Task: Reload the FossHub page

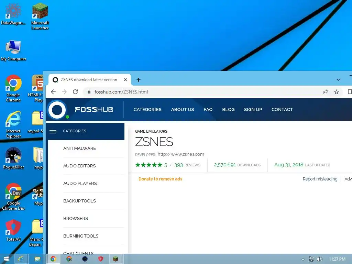Action: pyautogui.click(x=75, y=92)
